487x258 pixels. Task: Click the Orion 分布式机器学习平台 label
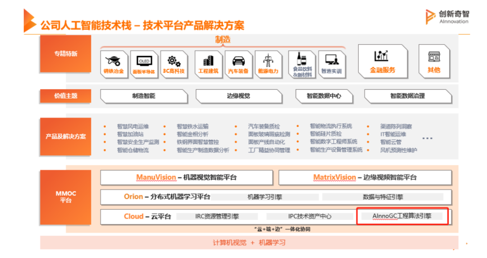tap(167, 197)
